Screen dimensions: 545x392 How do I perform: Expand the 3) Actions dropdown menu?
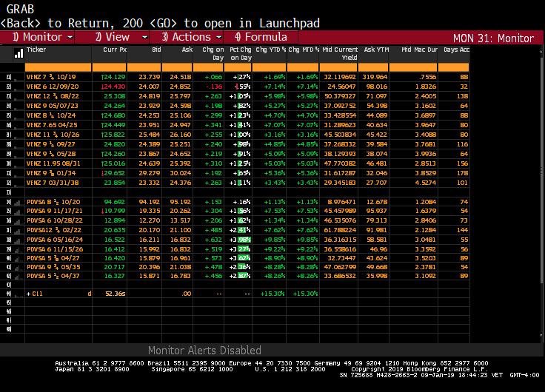(x=192, y=37)
